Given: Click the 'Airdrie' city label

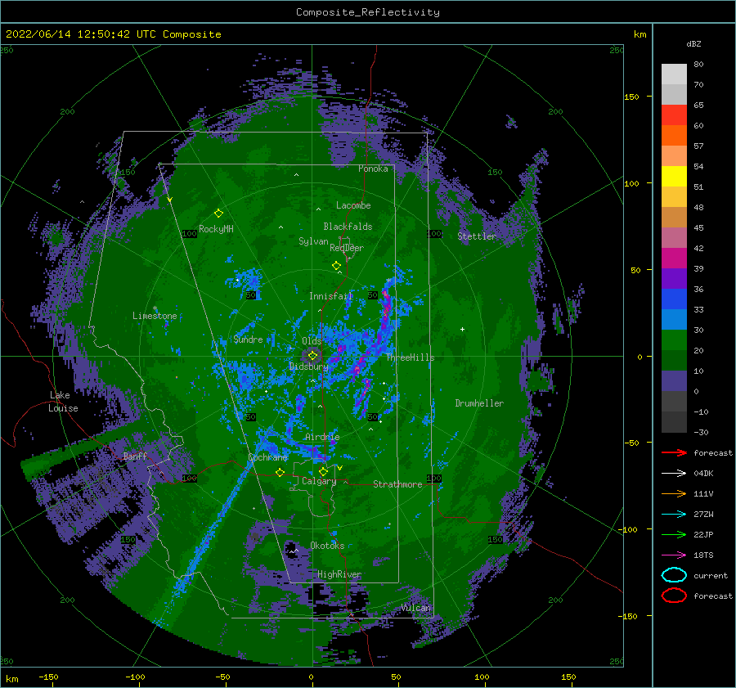Looking at the screenshot, I should (322, 437).
